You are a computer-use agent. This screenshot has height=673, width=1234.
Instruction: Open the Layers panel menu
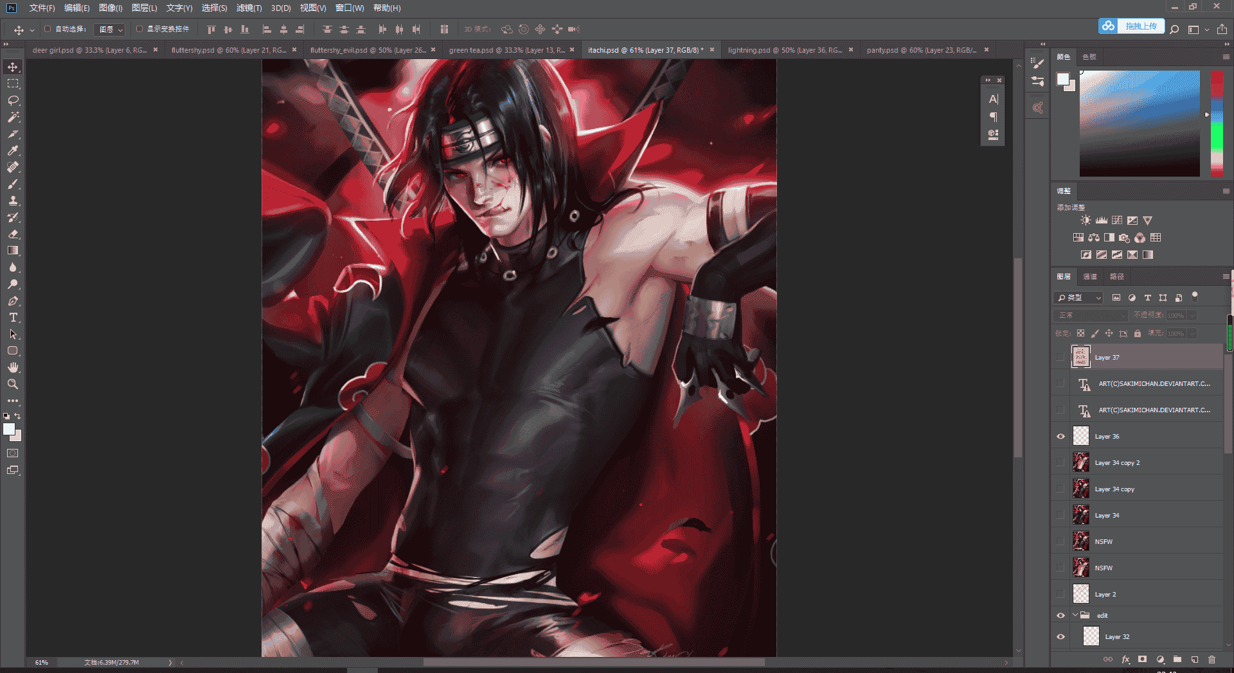pos(1226,276)
